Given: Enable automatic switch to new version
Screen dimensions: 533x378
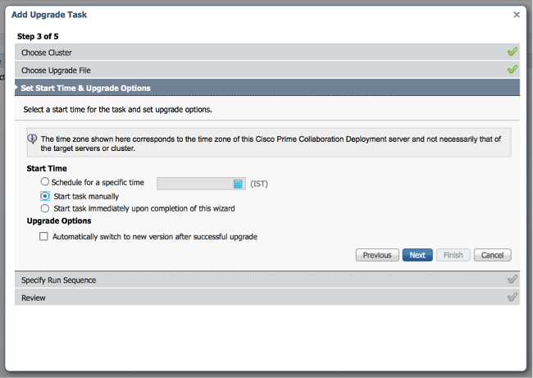Looking at the screenshot, I should (44, 236).
